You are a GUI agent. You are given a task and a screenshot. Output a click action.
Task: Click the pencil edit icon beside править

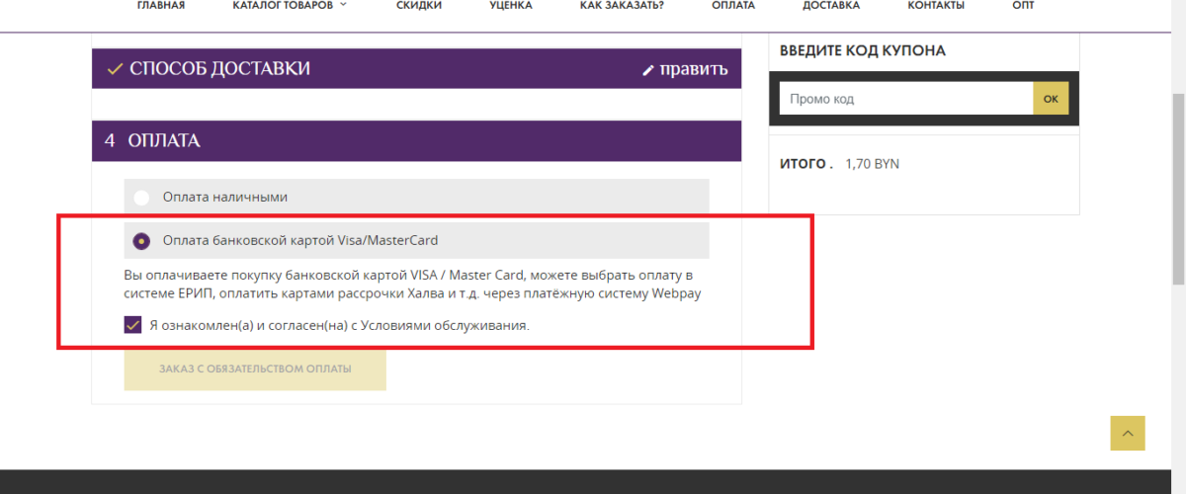coord(648,70)
